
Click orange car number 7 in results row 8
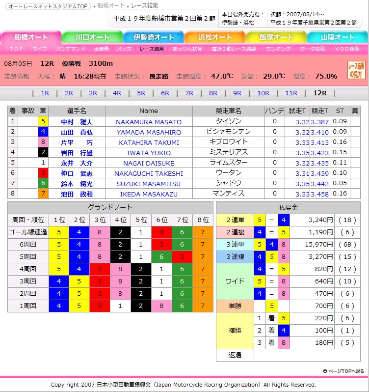pos(43,193)
